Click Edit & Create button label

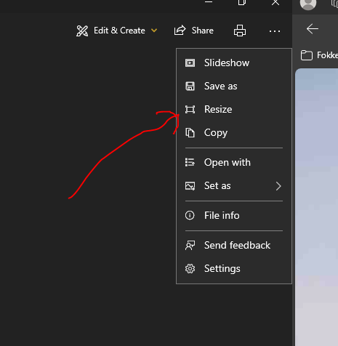pos(119,31)
